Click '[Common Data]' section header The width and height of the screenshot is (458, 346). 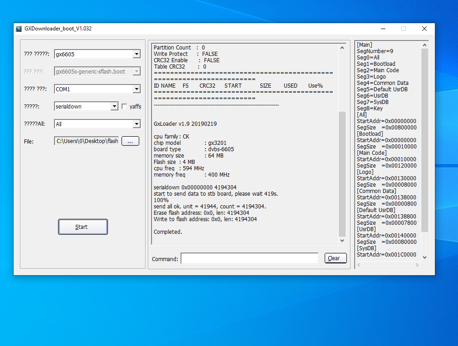tap(376, 191)
